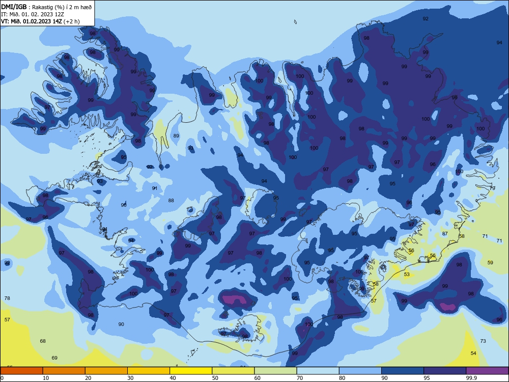
Task: Click the orange 10–20 legend swatch
Action: [x=64, y=371]
